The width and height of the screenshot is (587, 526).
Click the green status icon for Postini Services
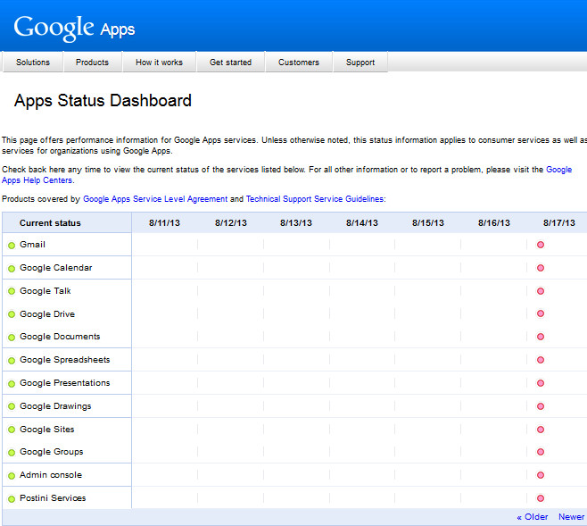pyautogui.click(x=12, y=499)
